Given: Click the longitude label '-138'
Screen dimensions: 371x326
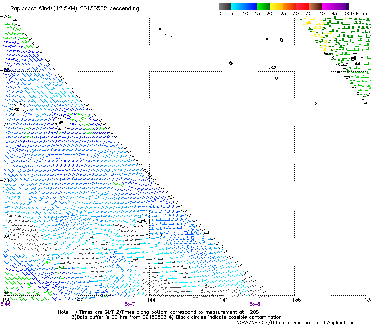Looking at the screenshot, I should point(295,300).
